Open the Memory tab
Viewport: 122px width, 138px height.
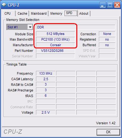pos(56,13)
